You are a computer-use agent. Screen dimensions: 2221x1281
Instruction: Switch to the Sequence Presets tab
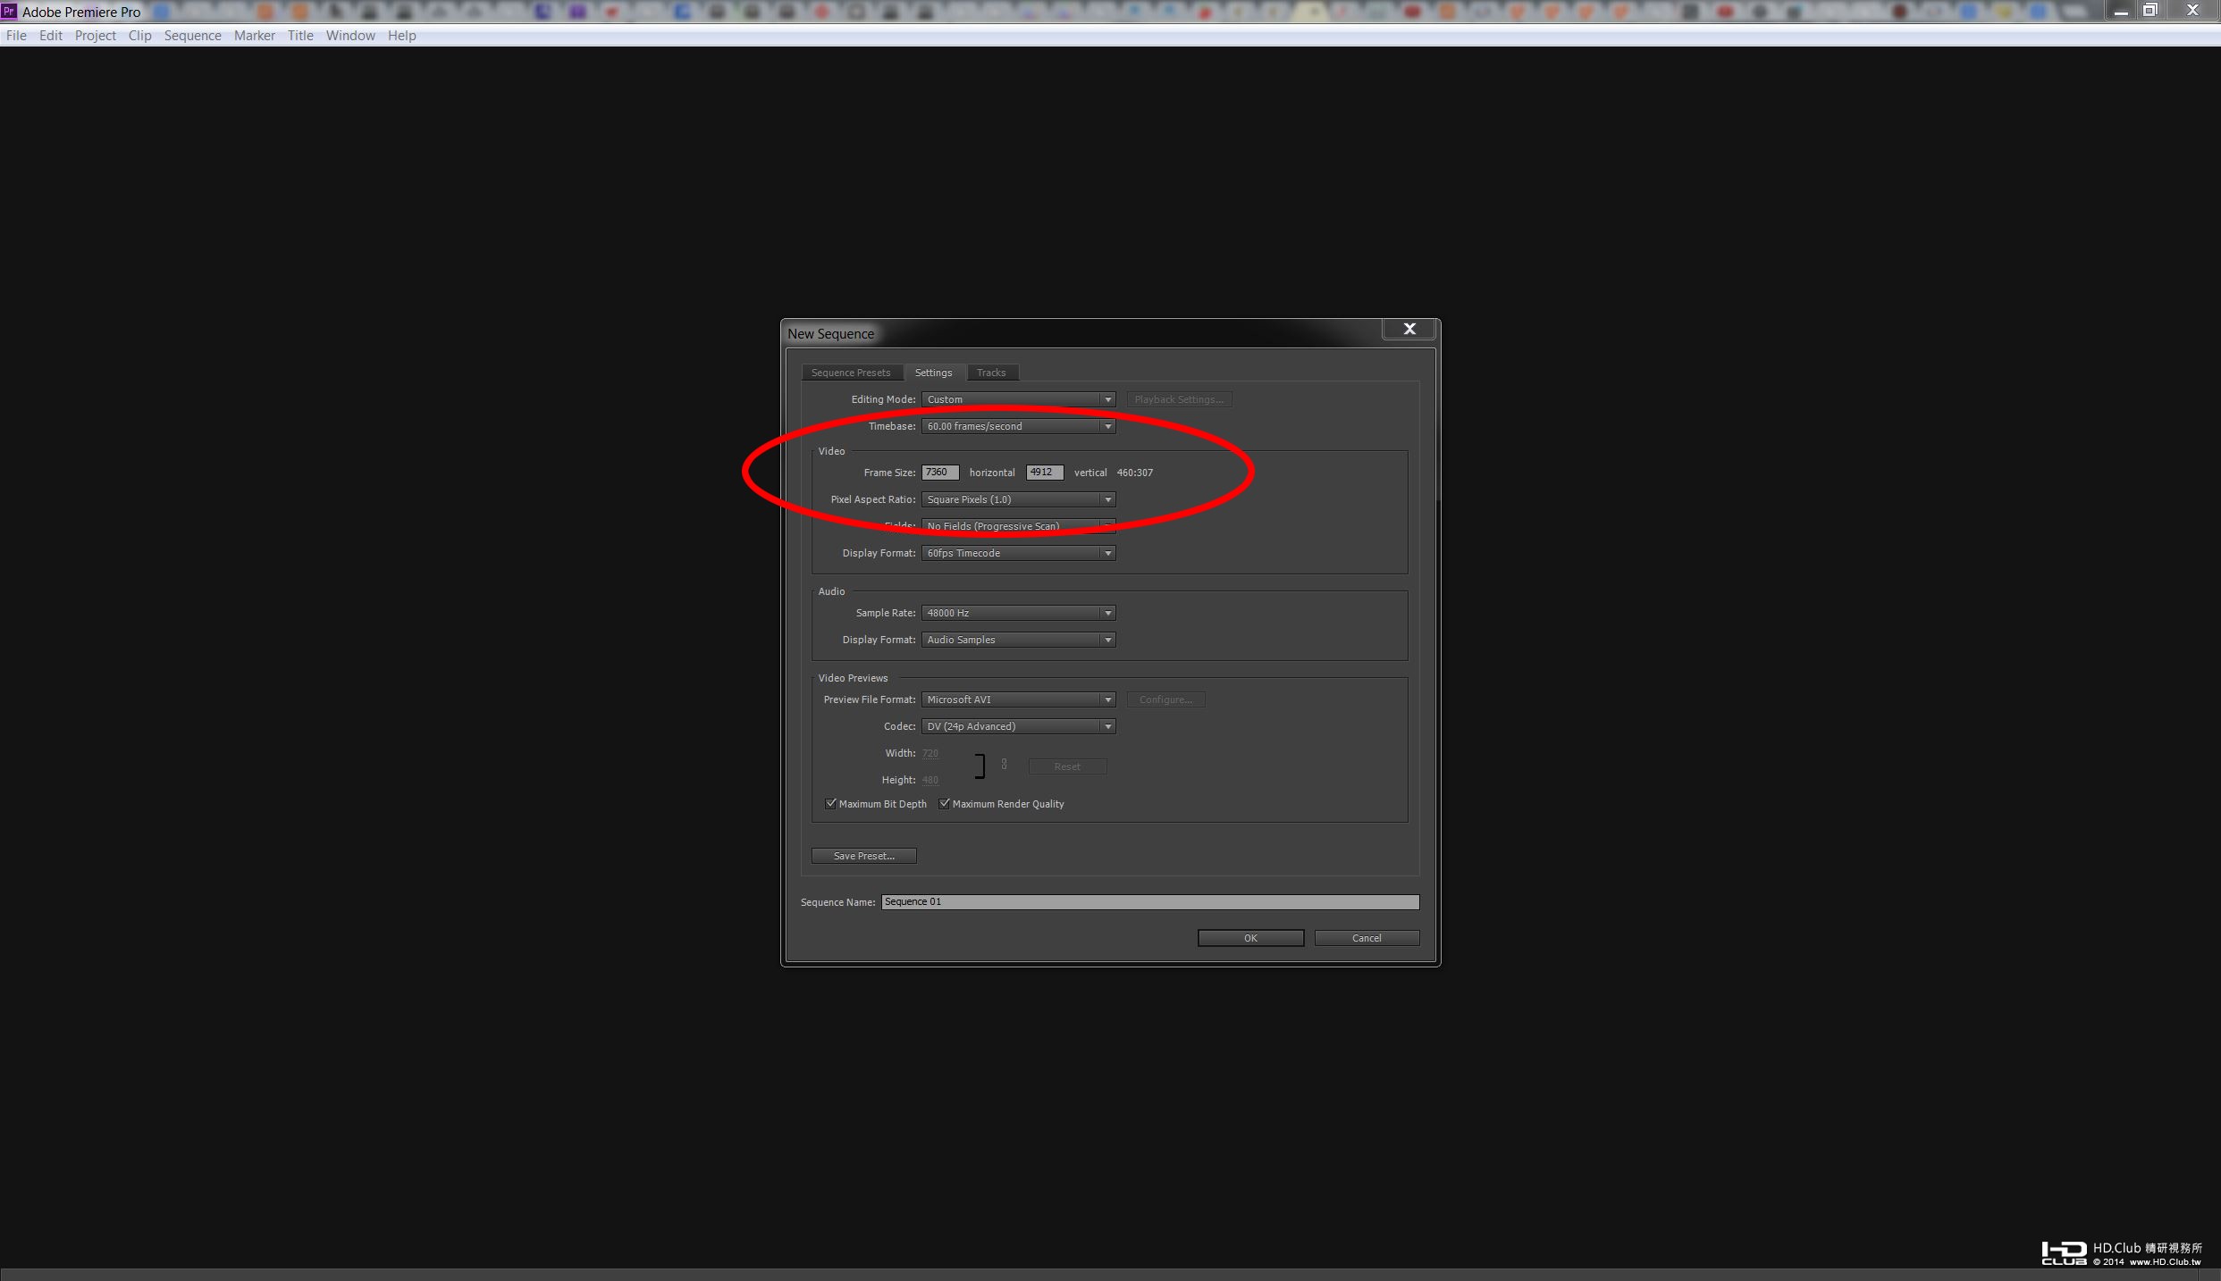tap(850, 373)
